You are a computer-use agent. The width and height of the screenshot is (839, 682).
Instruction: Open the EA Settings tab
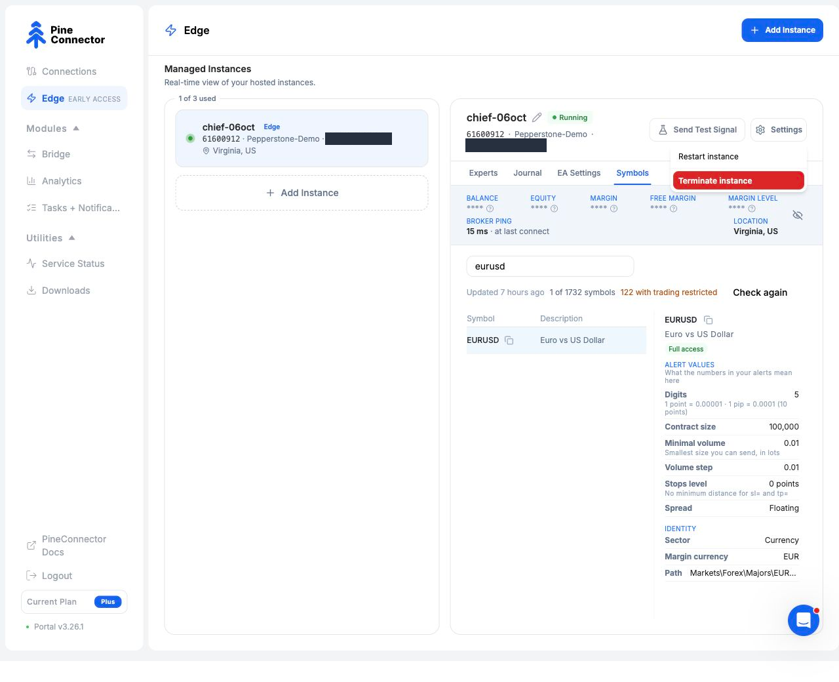[579, 173]
